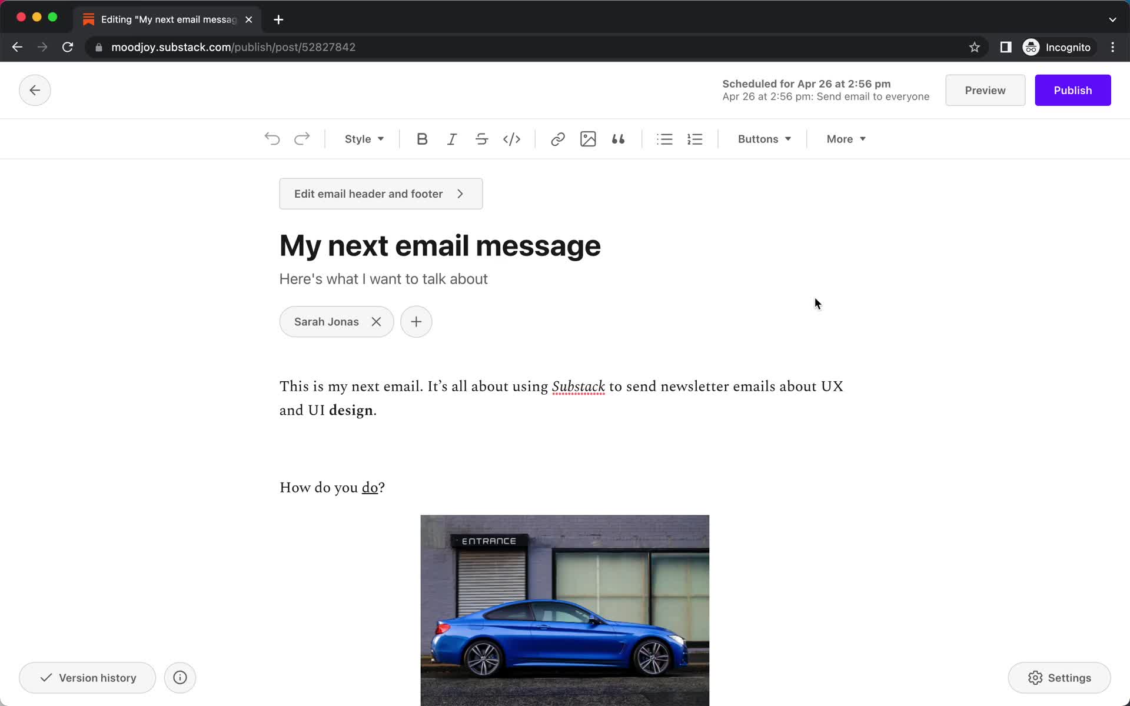This screenshot has width=1130, height=706.
Task: Apply strikethrough formatting
Action: click(x=481, y=139)
